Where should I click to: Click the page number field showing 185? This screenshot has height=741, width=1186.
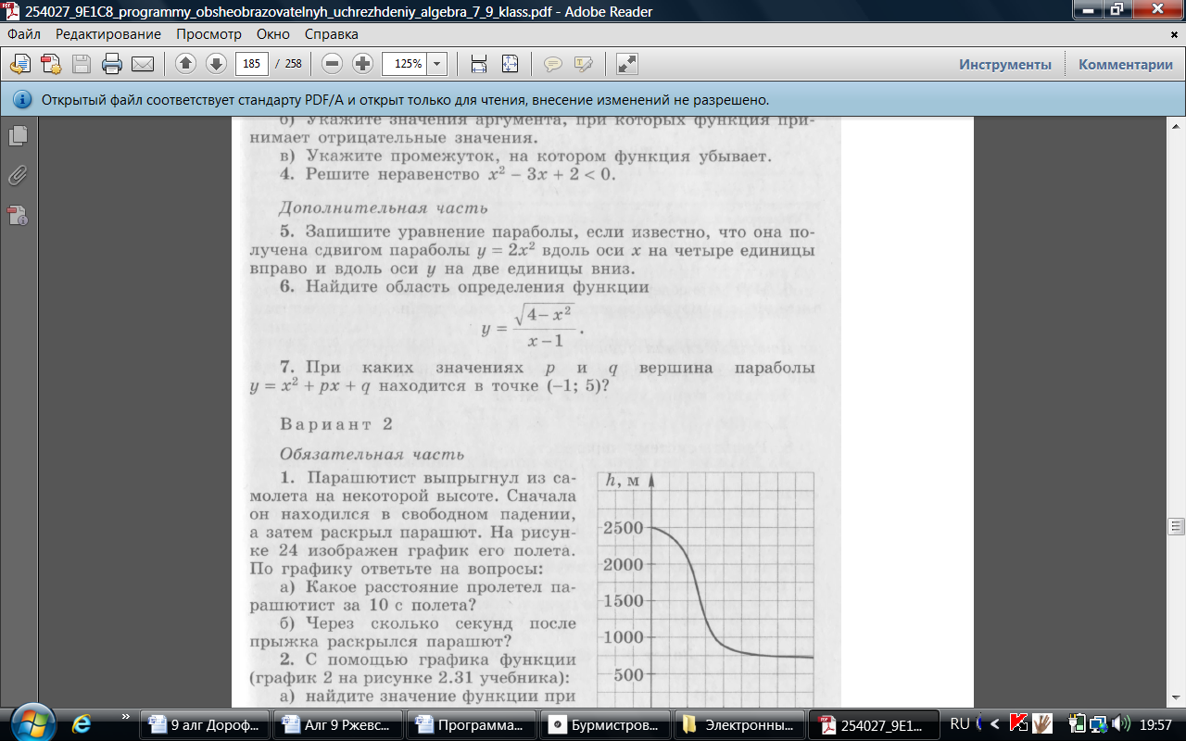pos(252,64)
